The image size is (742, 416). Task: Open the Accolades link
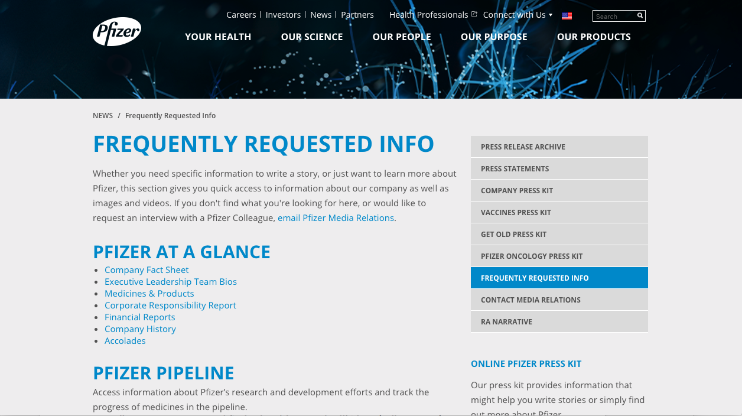point(125,341)
